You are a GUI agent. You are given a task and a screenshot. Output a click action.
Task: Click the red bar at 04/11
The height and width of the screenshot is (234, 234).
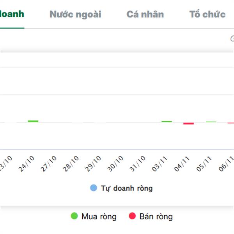189,124
